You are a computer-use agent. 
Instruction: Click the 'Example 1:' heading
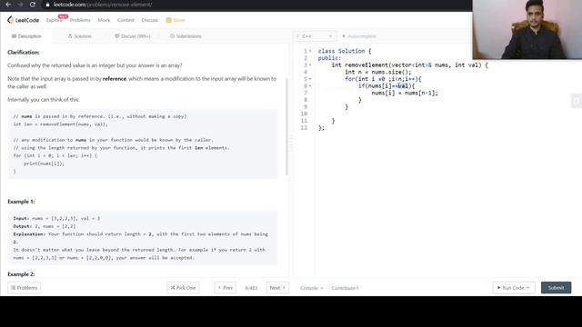pyautogui.click(x=21, y=202)
